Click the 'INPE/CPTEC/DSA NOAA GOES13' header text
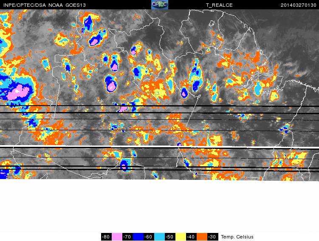 tap(45, 5)
